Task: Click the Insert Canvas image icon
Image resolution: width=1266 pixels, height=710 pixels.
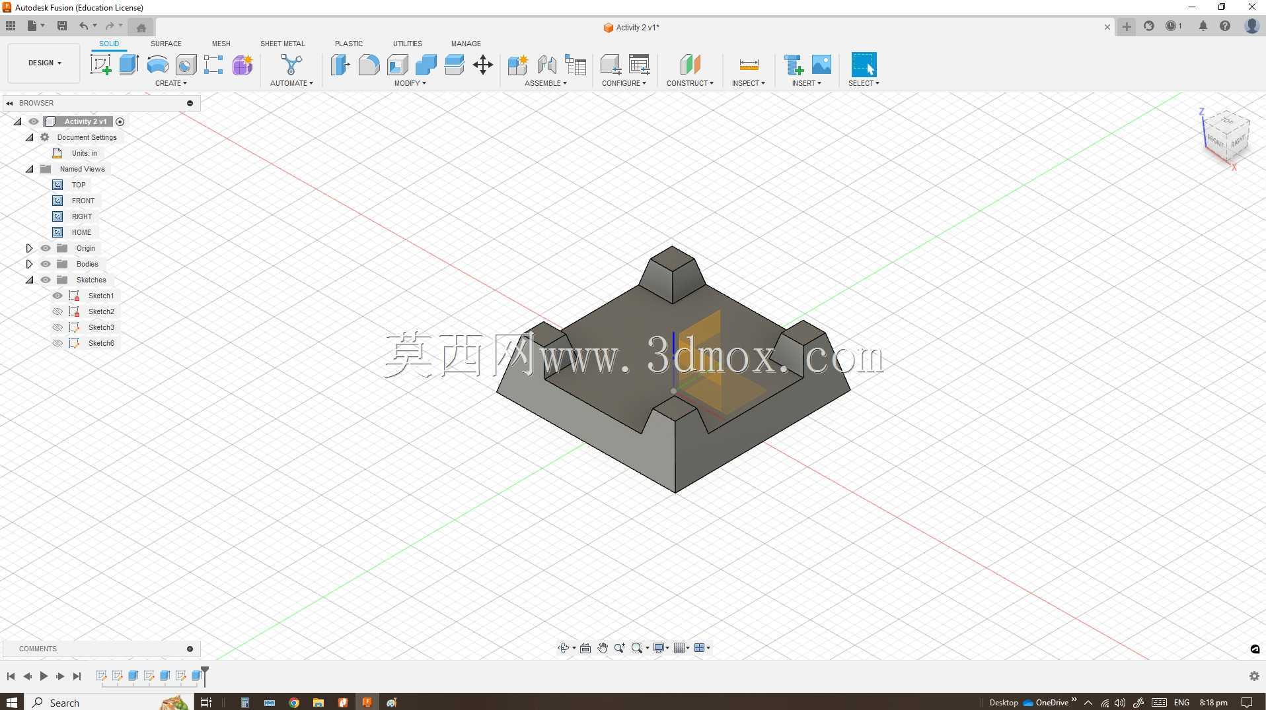Action: (821, 65)
